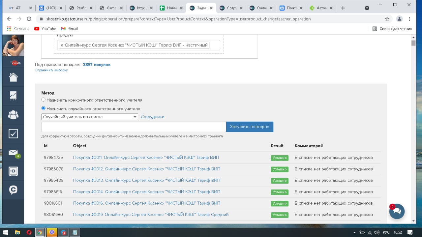This screenshot has height=237, width=422.
Task: Open a new browser tab with plus
Action: (343, 8)
